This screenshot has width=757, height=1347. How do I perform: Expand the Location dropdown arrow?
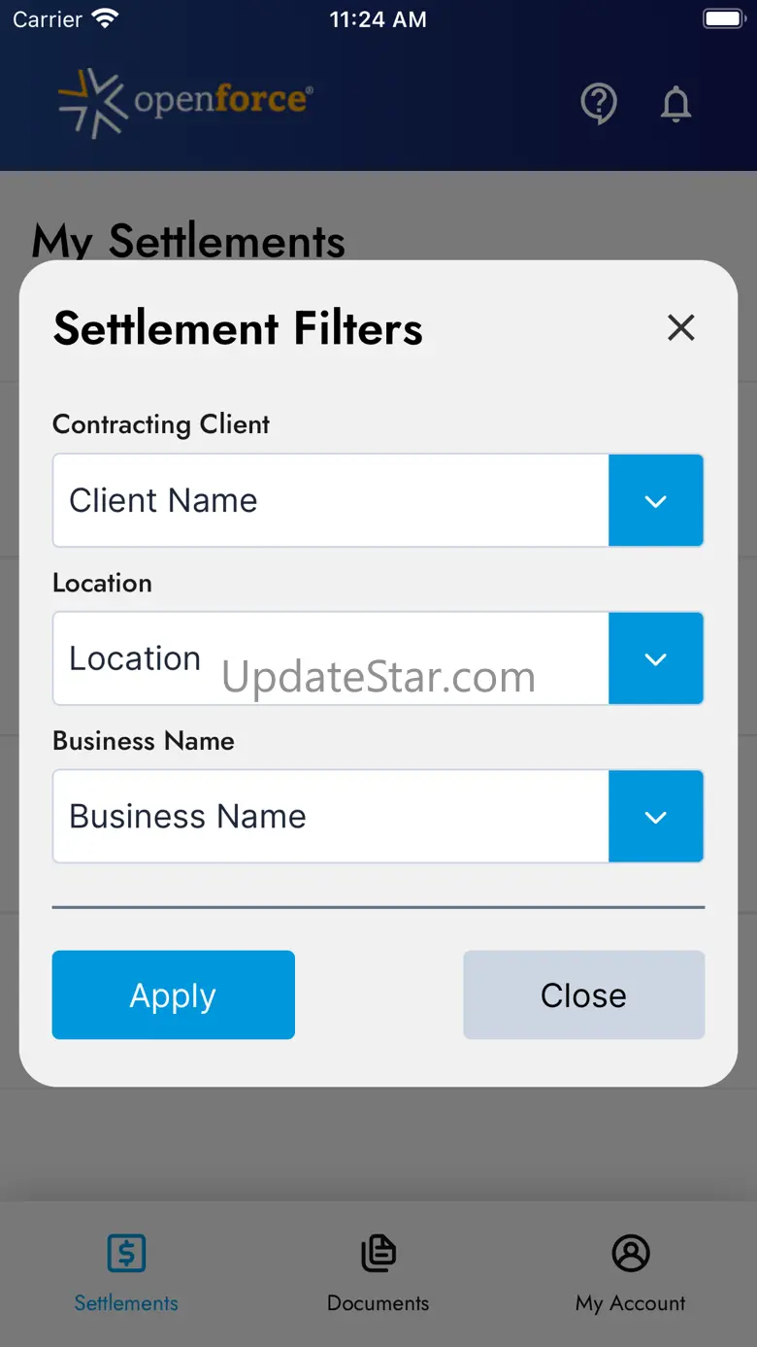(x=656, y=658)
